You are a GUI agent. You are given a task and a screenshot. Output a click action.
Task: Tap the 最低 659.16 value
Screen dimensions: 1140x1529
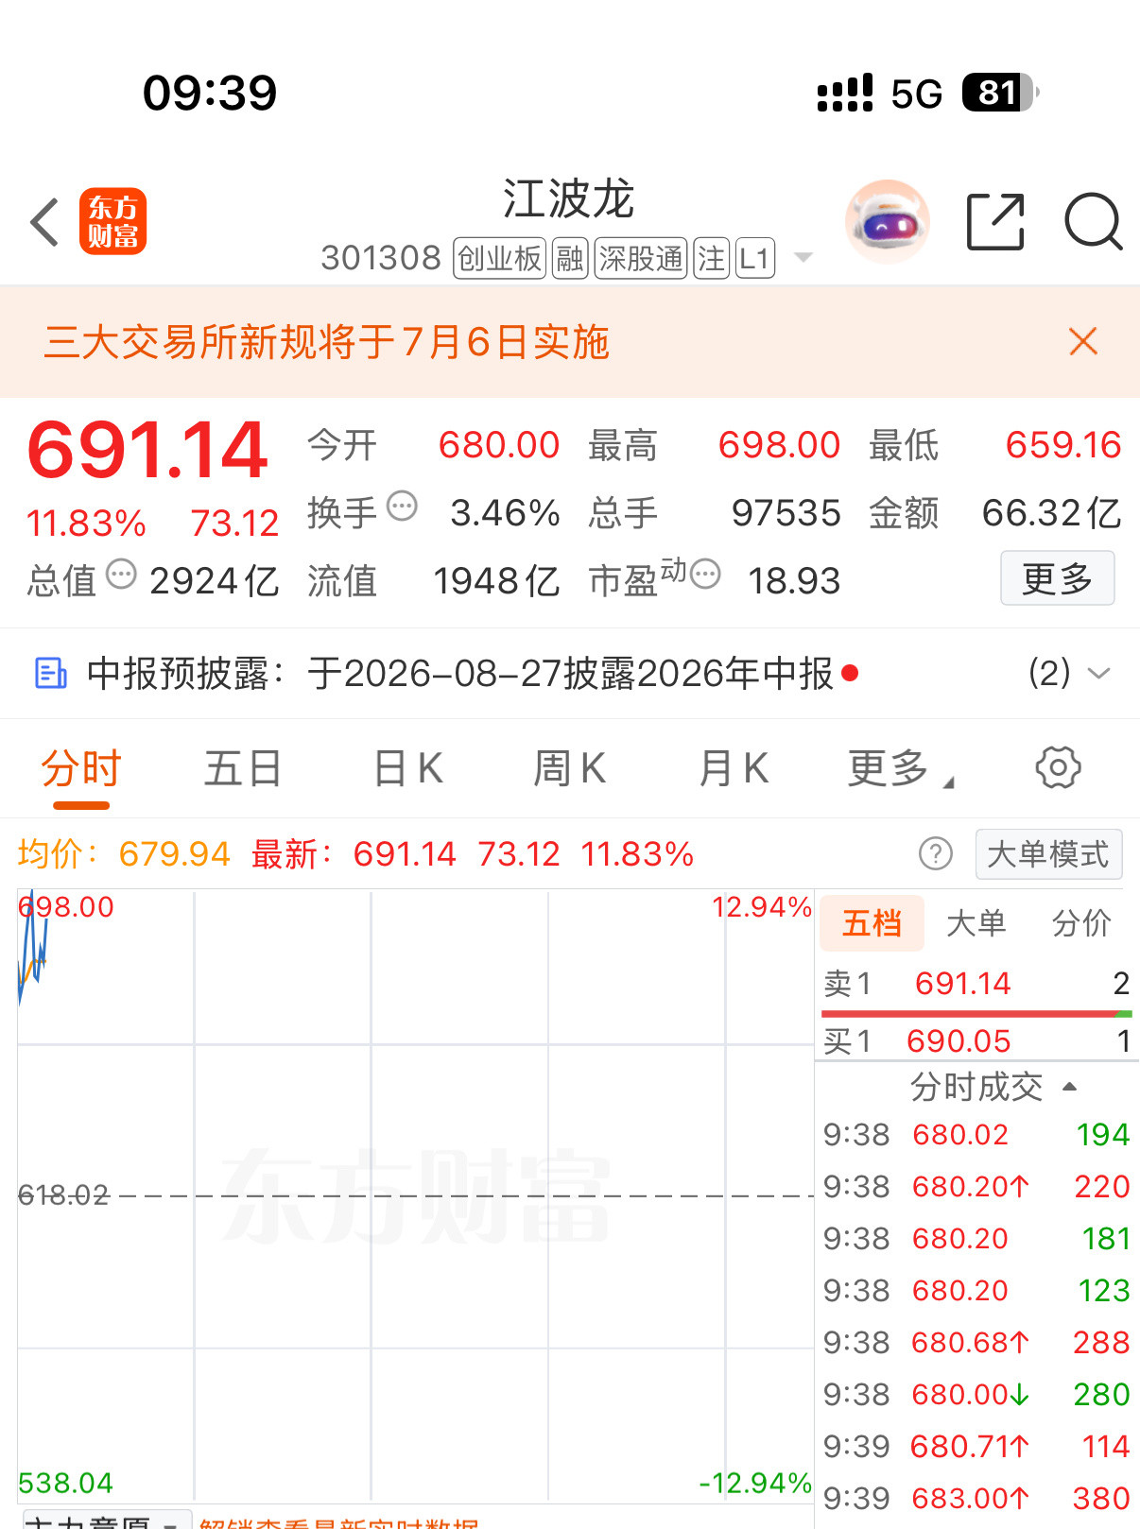coord(1063,445)
